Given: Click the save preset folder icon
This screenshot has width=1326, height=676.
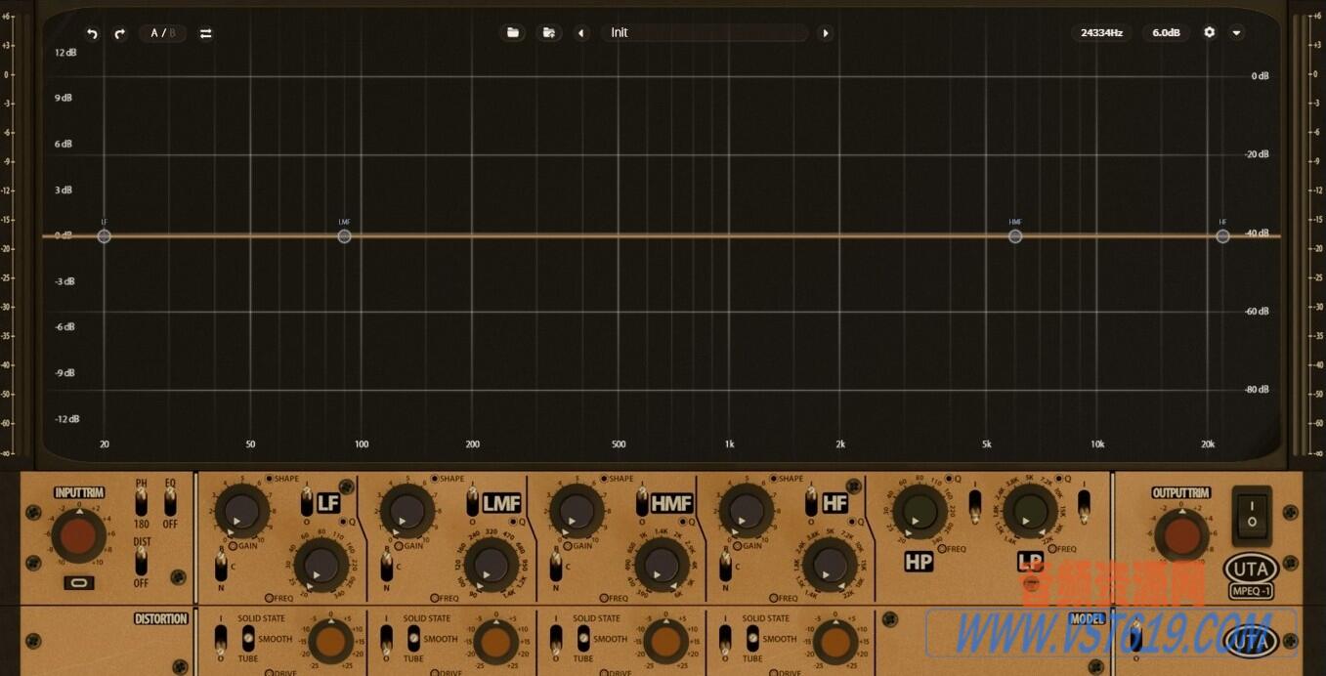Looking at the screenshot, I should tap(549, 32).
